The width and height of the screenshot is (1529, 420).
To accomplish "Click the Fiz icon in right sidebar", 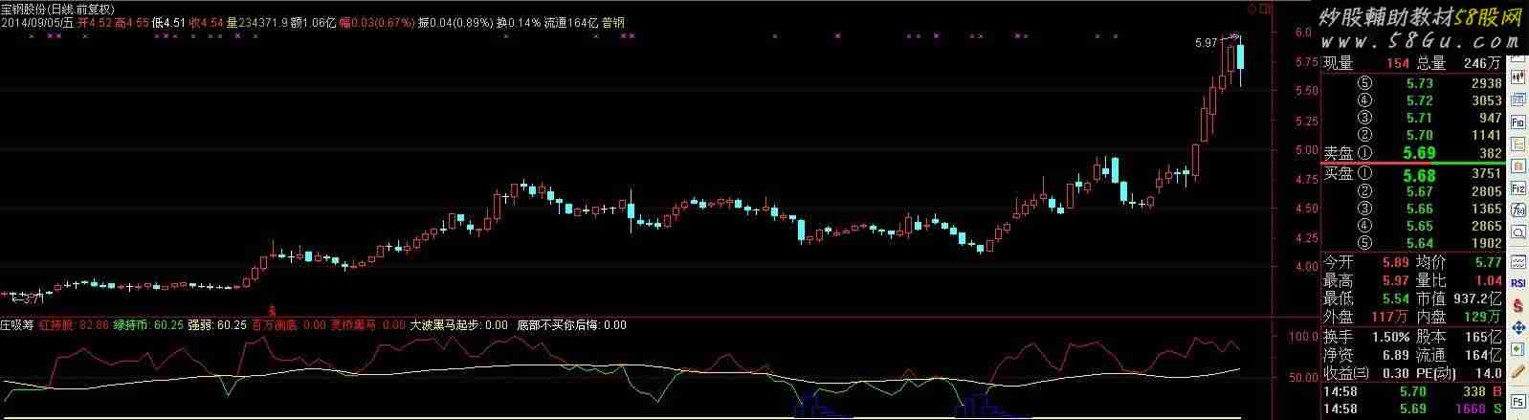I will coord(1518,189).
